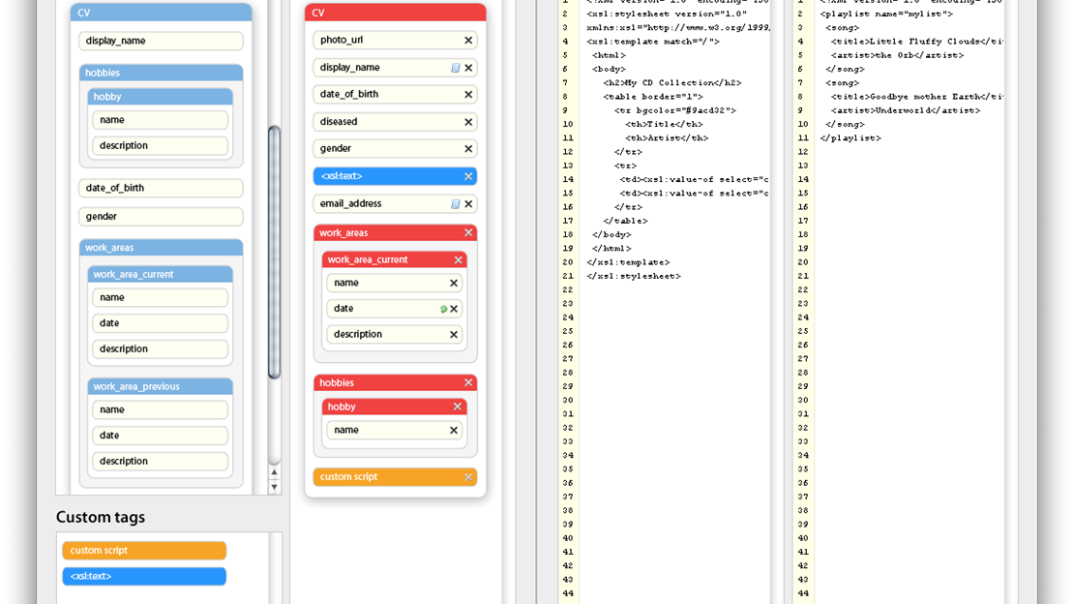Delete the diseased field

pos(468,122)
